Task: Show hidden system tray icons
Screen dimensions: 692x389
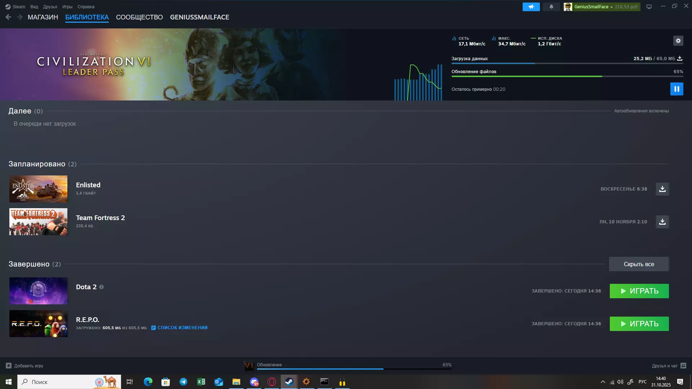Action: [603, 382]
